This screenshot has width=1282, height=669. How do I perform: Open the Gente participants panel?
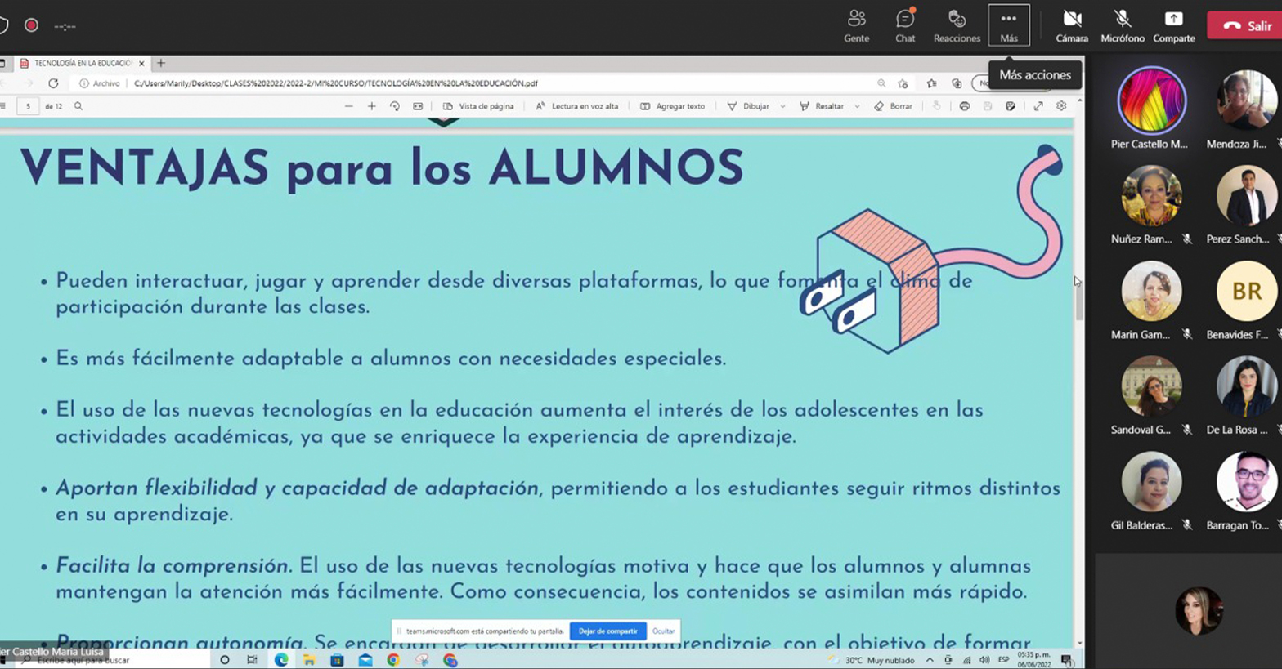pos(856,25)
